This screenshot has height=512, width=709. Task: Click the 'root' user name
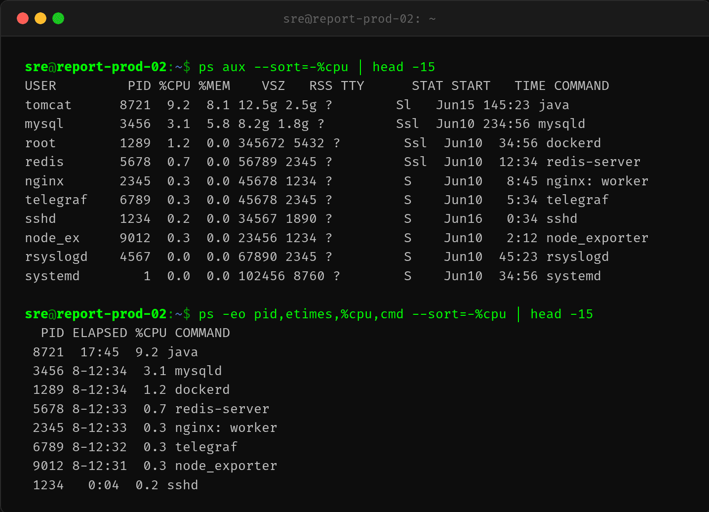(x=40, y=143)
